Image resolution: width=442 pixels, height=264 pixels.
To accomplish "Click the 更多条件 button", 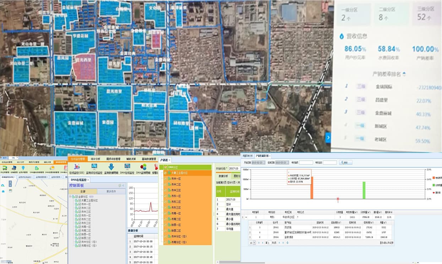I will (111, 192).
